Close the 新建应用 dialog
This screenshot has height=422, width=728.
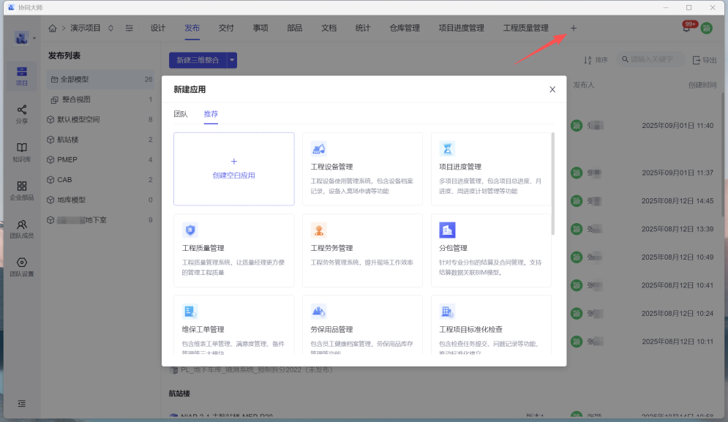[552, 89]
